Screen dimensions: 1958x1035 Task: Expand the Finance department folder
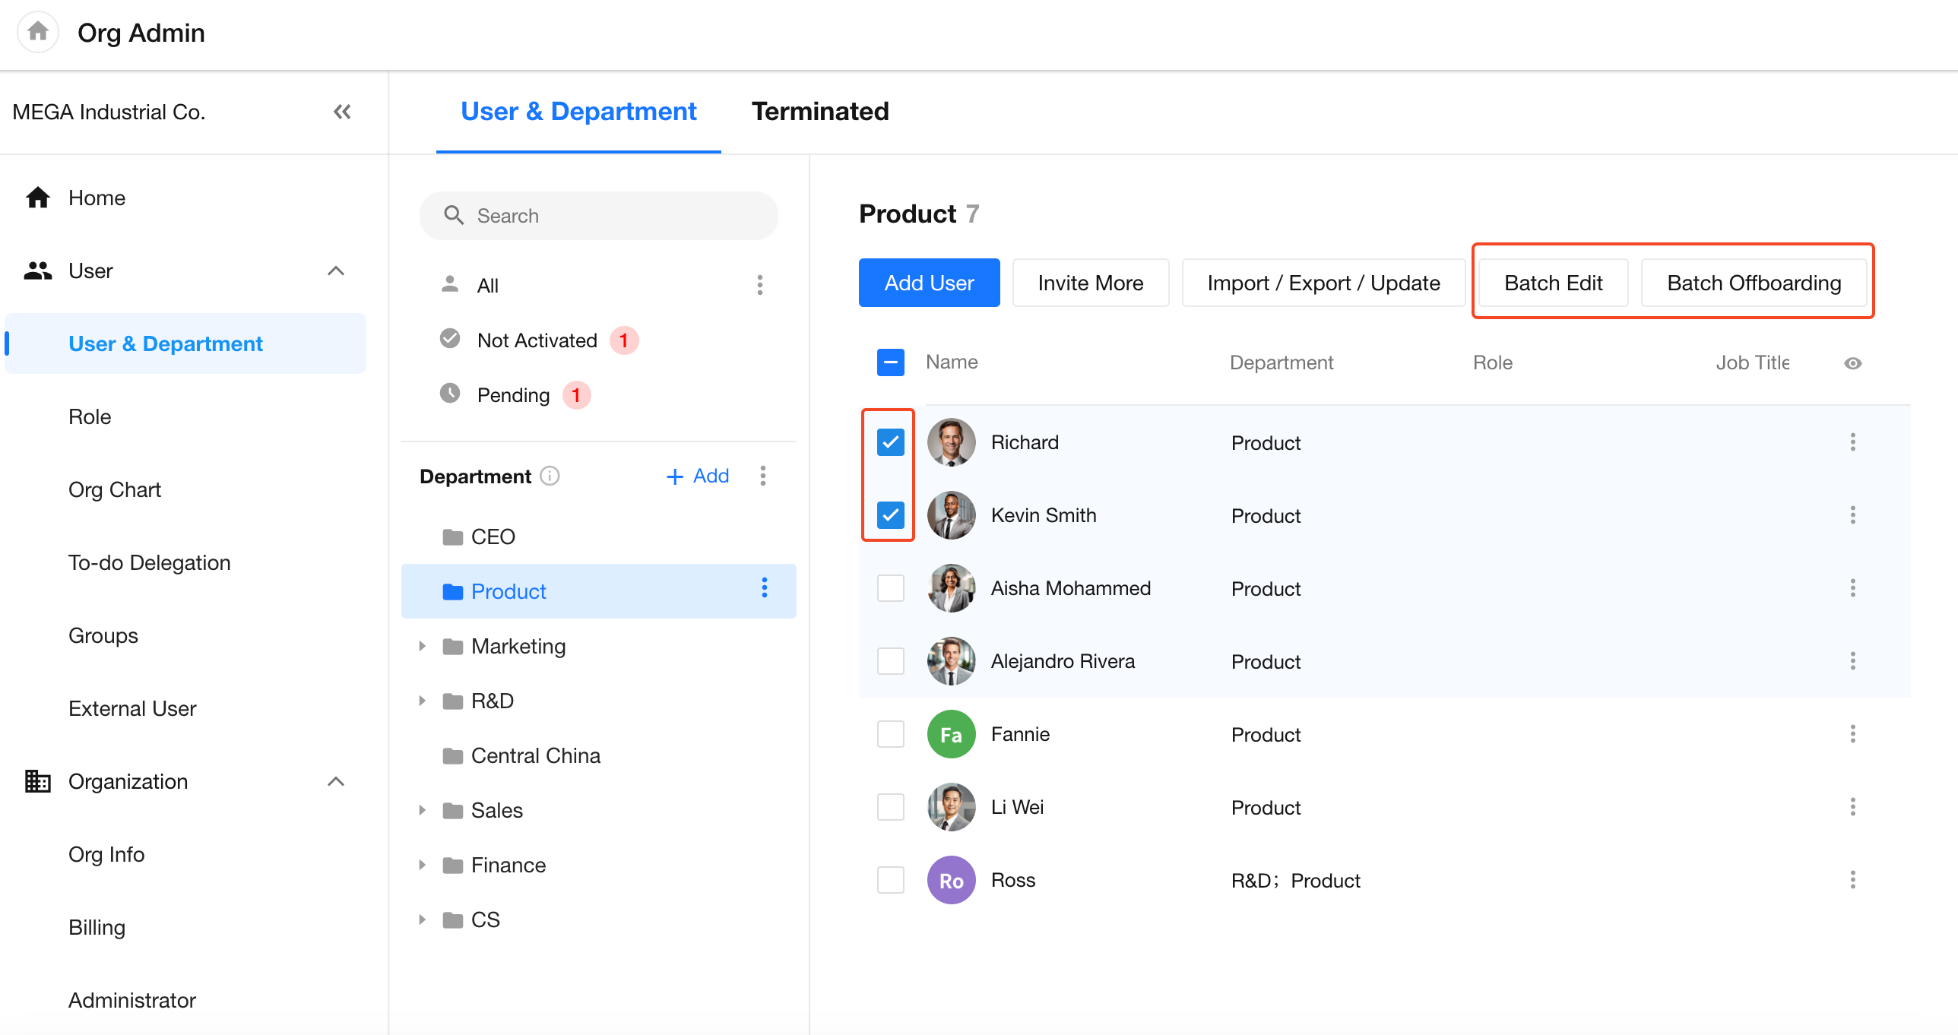tap(423, 865)
